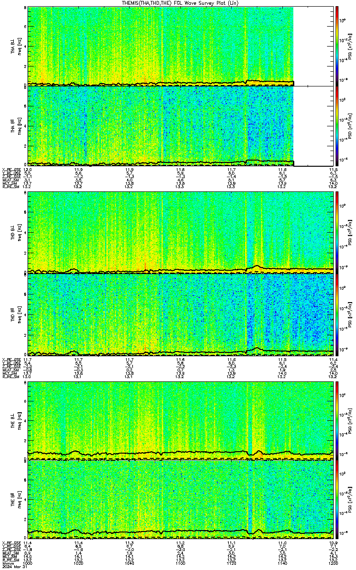This screenshot has height=570, width=356.
Task: Click 'R_RE_SM' row label under THE panels
Action: (x=10, y=560)
